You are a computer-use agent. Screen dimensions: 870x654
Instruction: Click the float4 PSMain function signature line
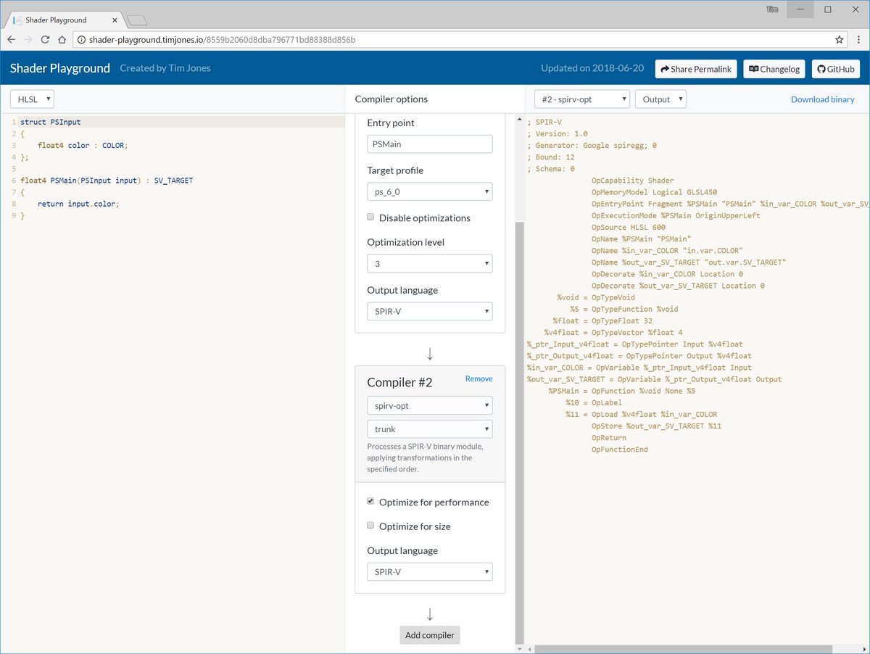[107, 181]
